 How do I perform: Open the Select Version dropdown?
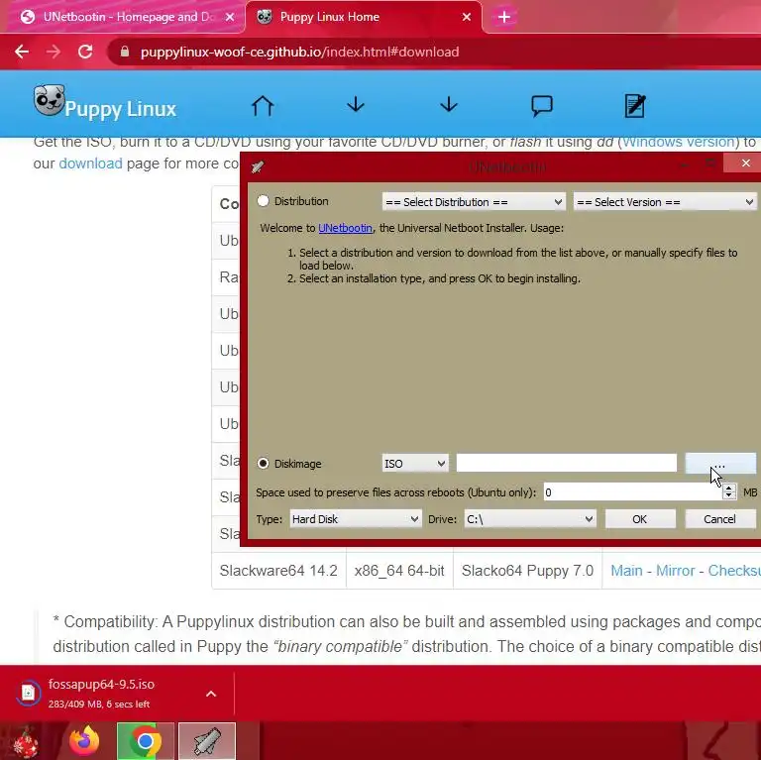pos(665,202)
